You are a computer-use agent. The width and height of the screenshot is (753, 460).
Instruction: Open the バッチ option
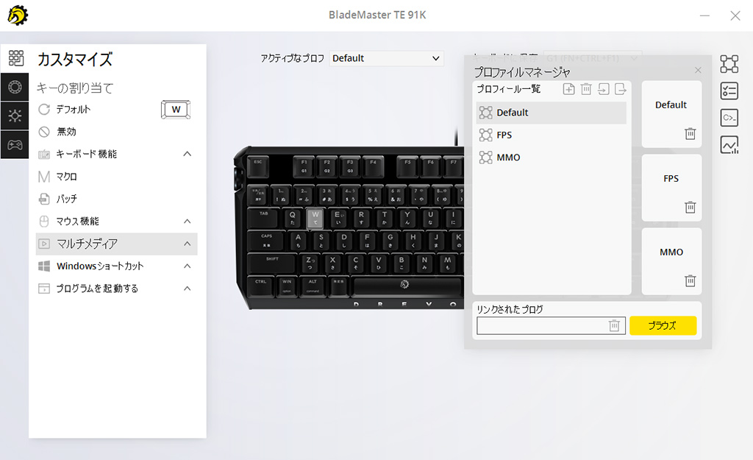tap(57, 199)
